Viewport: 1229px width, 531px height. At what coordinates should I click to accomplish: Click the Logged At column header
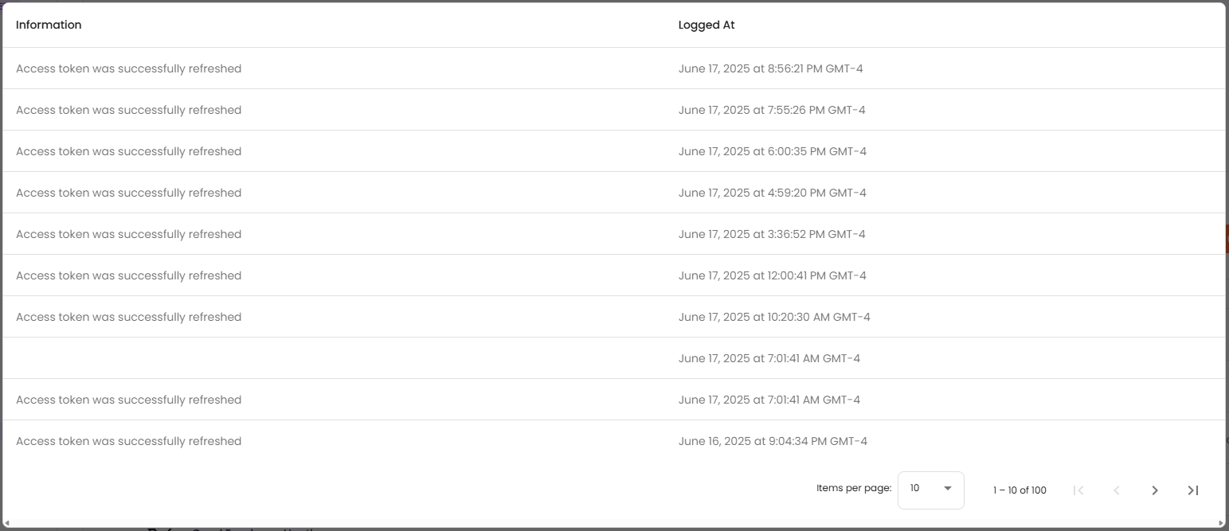706,25
